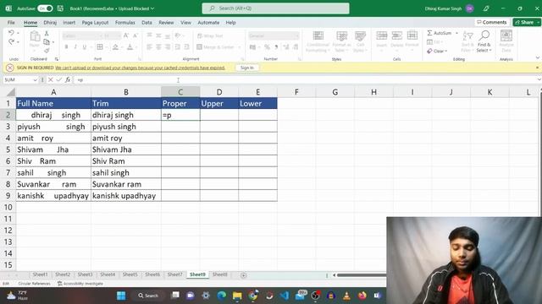Open File Explorer from taskbar
The width and height of the screenshot is (542, 304).
[237, 296]
